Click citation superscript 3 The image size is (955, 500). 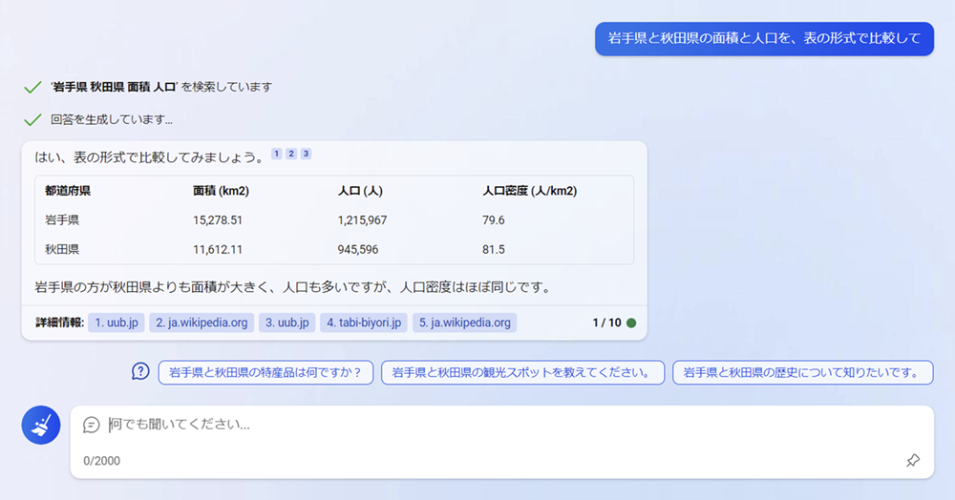[306, 154]
